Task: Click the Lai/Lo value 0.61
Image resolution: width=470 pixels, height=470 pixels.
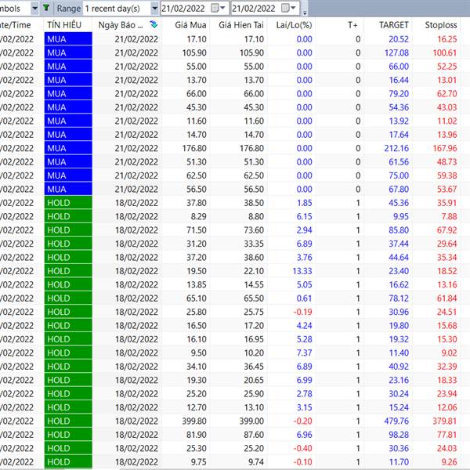Action: [x=304, y=298]
